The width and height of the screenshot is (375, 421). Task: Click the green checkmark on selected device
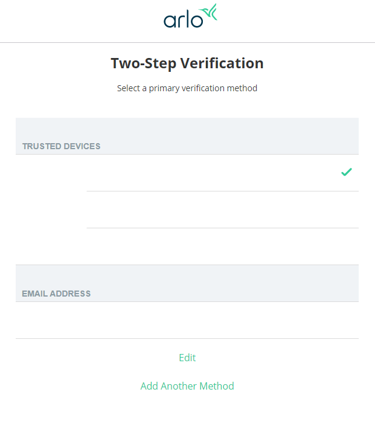(346, 172)
